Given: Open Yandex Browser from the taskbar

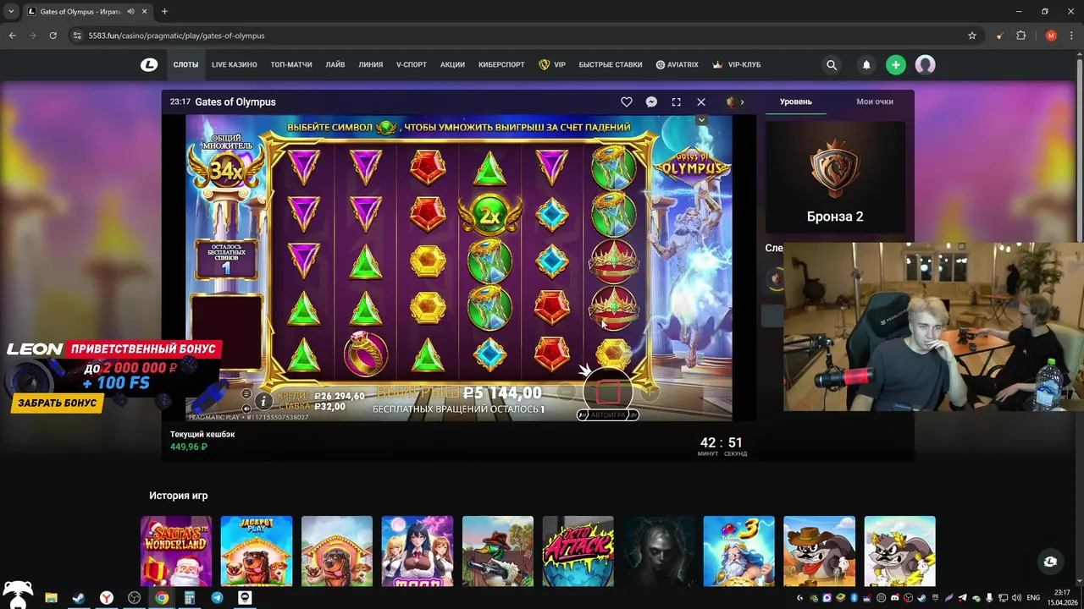Looking at the screenshot, I should tap(107, 598).
